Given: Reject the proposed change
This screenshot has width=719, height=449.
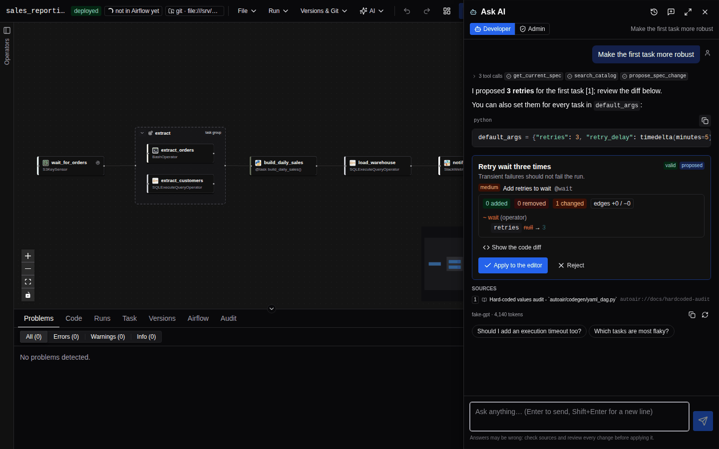Looking at the screenshot, I should tap(571, 265).
